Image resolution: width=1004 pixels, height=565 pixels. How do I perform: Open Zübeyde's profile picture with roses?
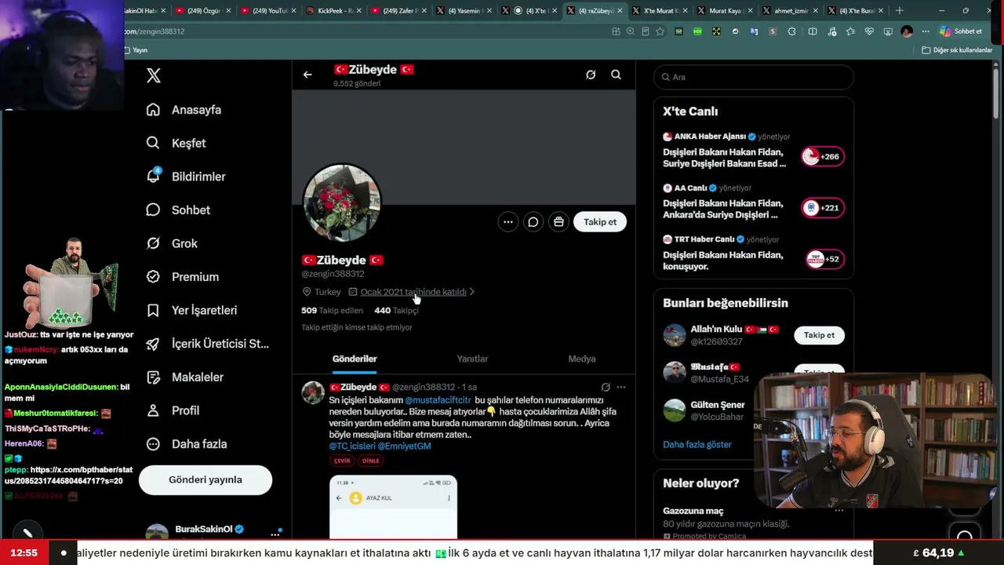tap(342, 202)
